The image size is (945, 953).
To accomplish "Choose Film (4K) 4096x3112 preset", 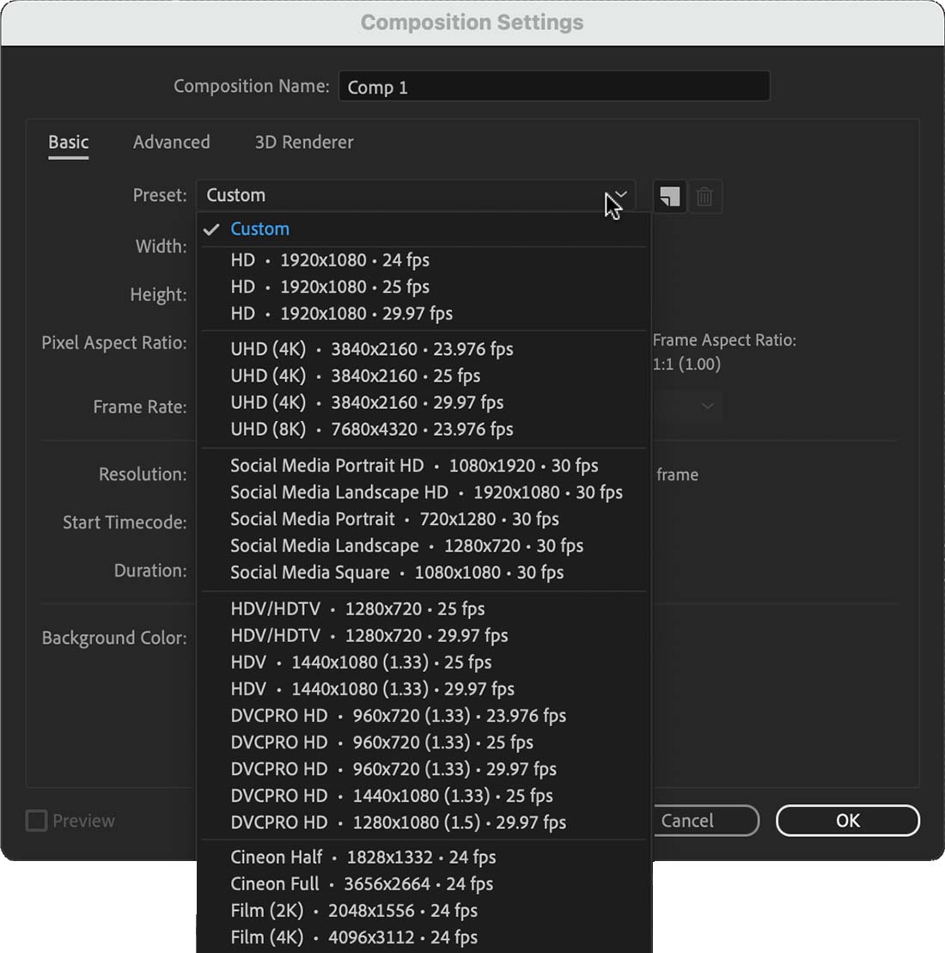I will tap(424, 938).
